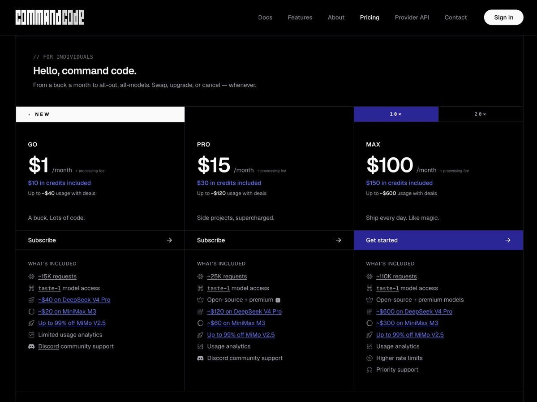Open the ~15K requests link

57,276
